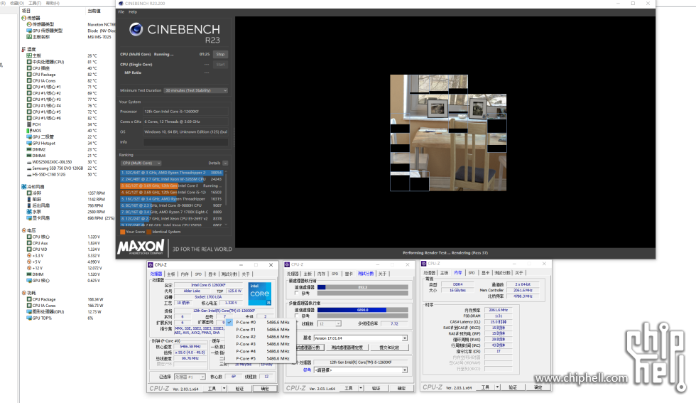This screenshot has width=696, height=403.
Task: Click the DIMM2 memory module icon
Action: [29, 149]
